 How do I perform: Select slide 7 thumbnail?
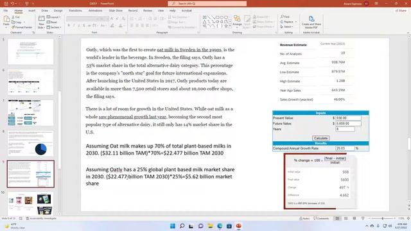tap(30, 113)
